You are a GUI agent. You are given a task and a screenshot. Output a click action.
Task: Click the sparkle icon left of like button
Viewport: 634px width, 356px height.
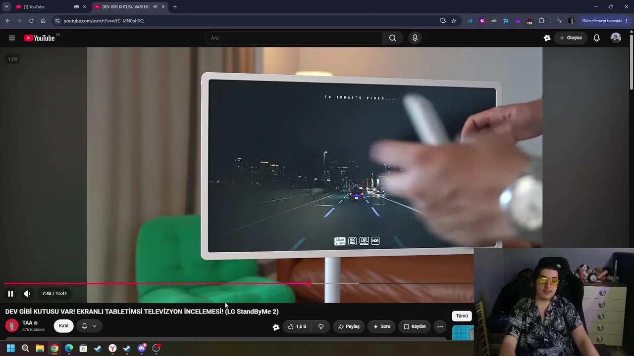(x=276, y=327)
